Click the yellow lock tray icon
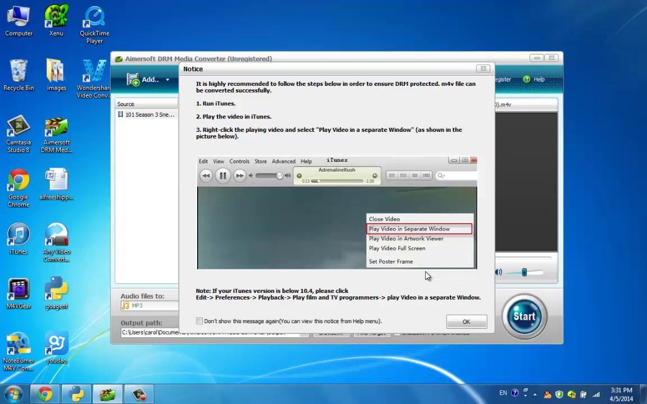The height and width of the screenshot is (404, 647). click(x=572, y=394)
